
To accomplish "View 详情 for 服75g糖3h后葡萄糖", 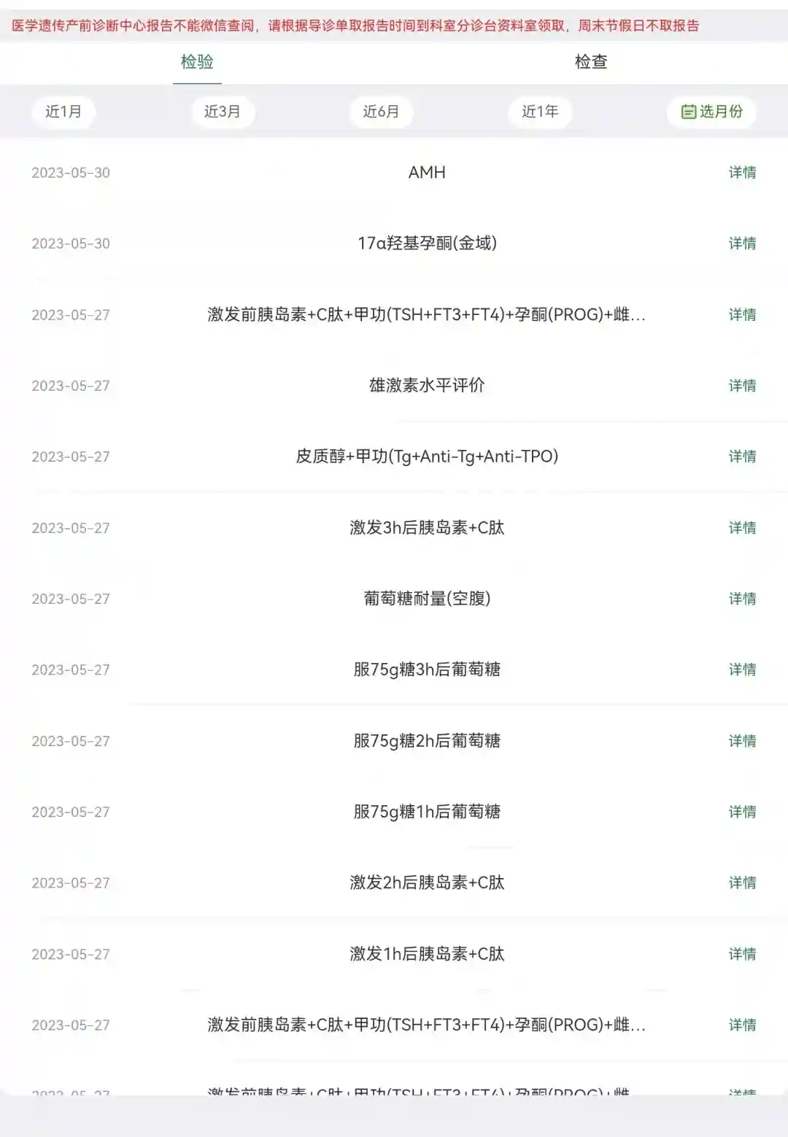I will click(x=742, y=670).
